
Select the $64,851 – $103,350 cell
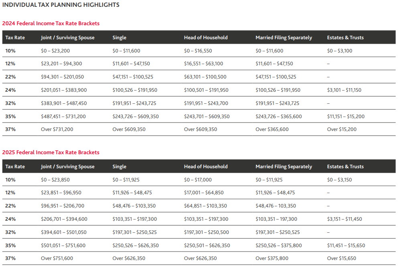click(205, 206)
